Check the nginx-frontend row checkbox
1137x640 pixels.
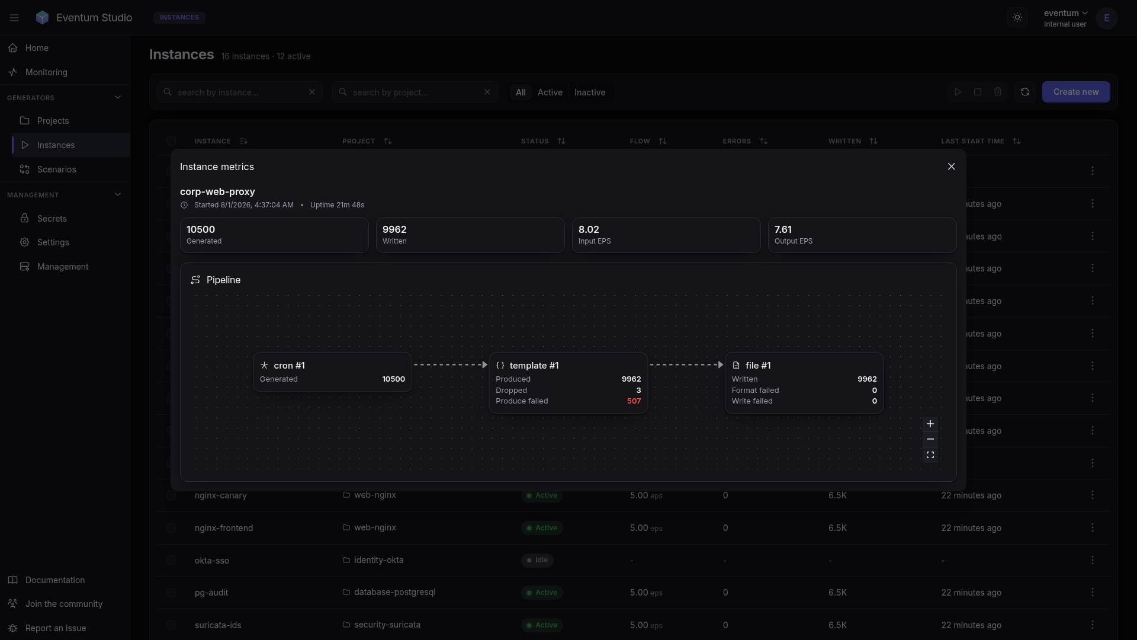171,528
